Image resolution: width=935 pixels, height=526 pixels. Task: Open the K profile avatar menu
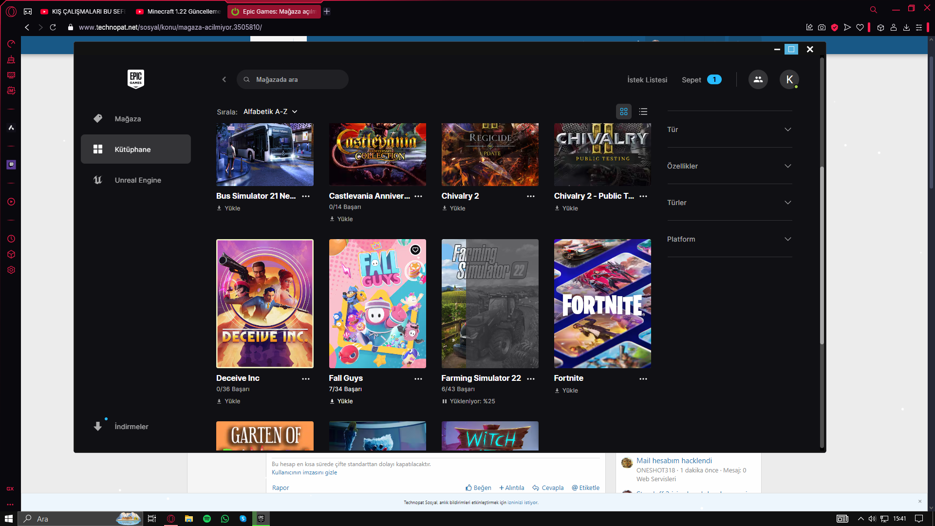(789, 79)
